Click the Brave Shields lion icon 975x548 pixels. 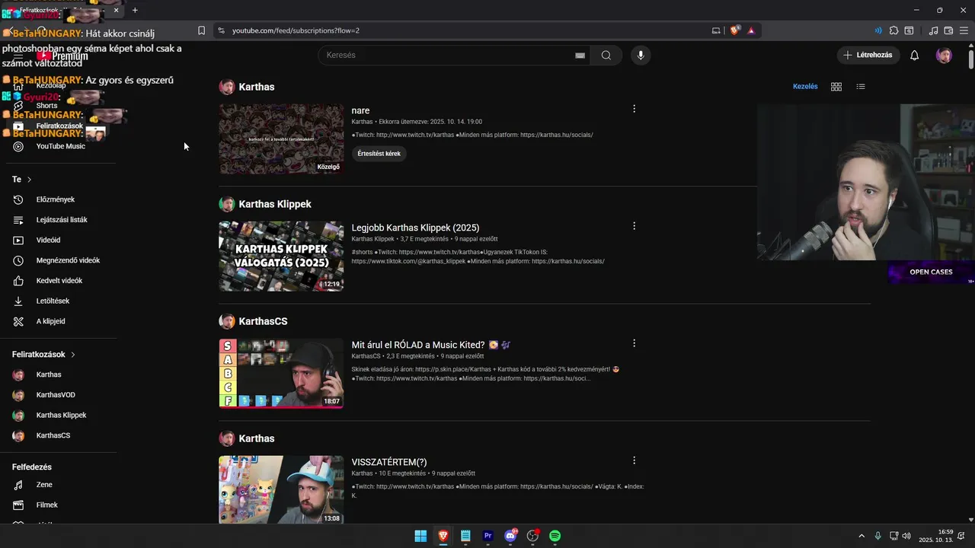734,30
